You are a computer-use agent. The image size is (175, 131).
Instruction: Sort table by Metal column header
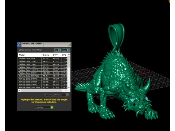coord(30,55)
